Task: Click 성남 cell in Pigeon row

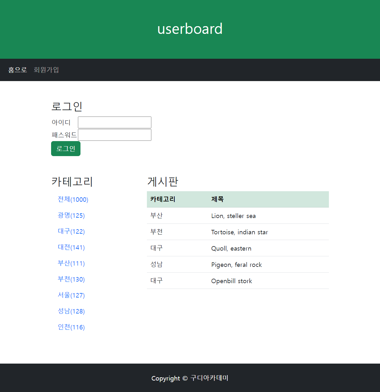Action: tap(156, 265)
